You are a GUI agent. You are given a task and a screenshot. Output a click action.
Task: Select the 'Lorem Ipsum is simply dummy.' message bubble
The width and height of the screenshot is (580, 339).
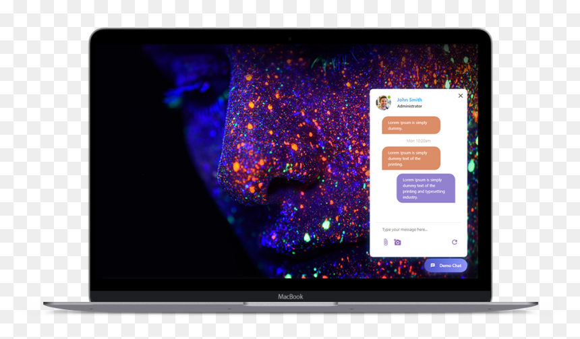[x=411, y=125]
